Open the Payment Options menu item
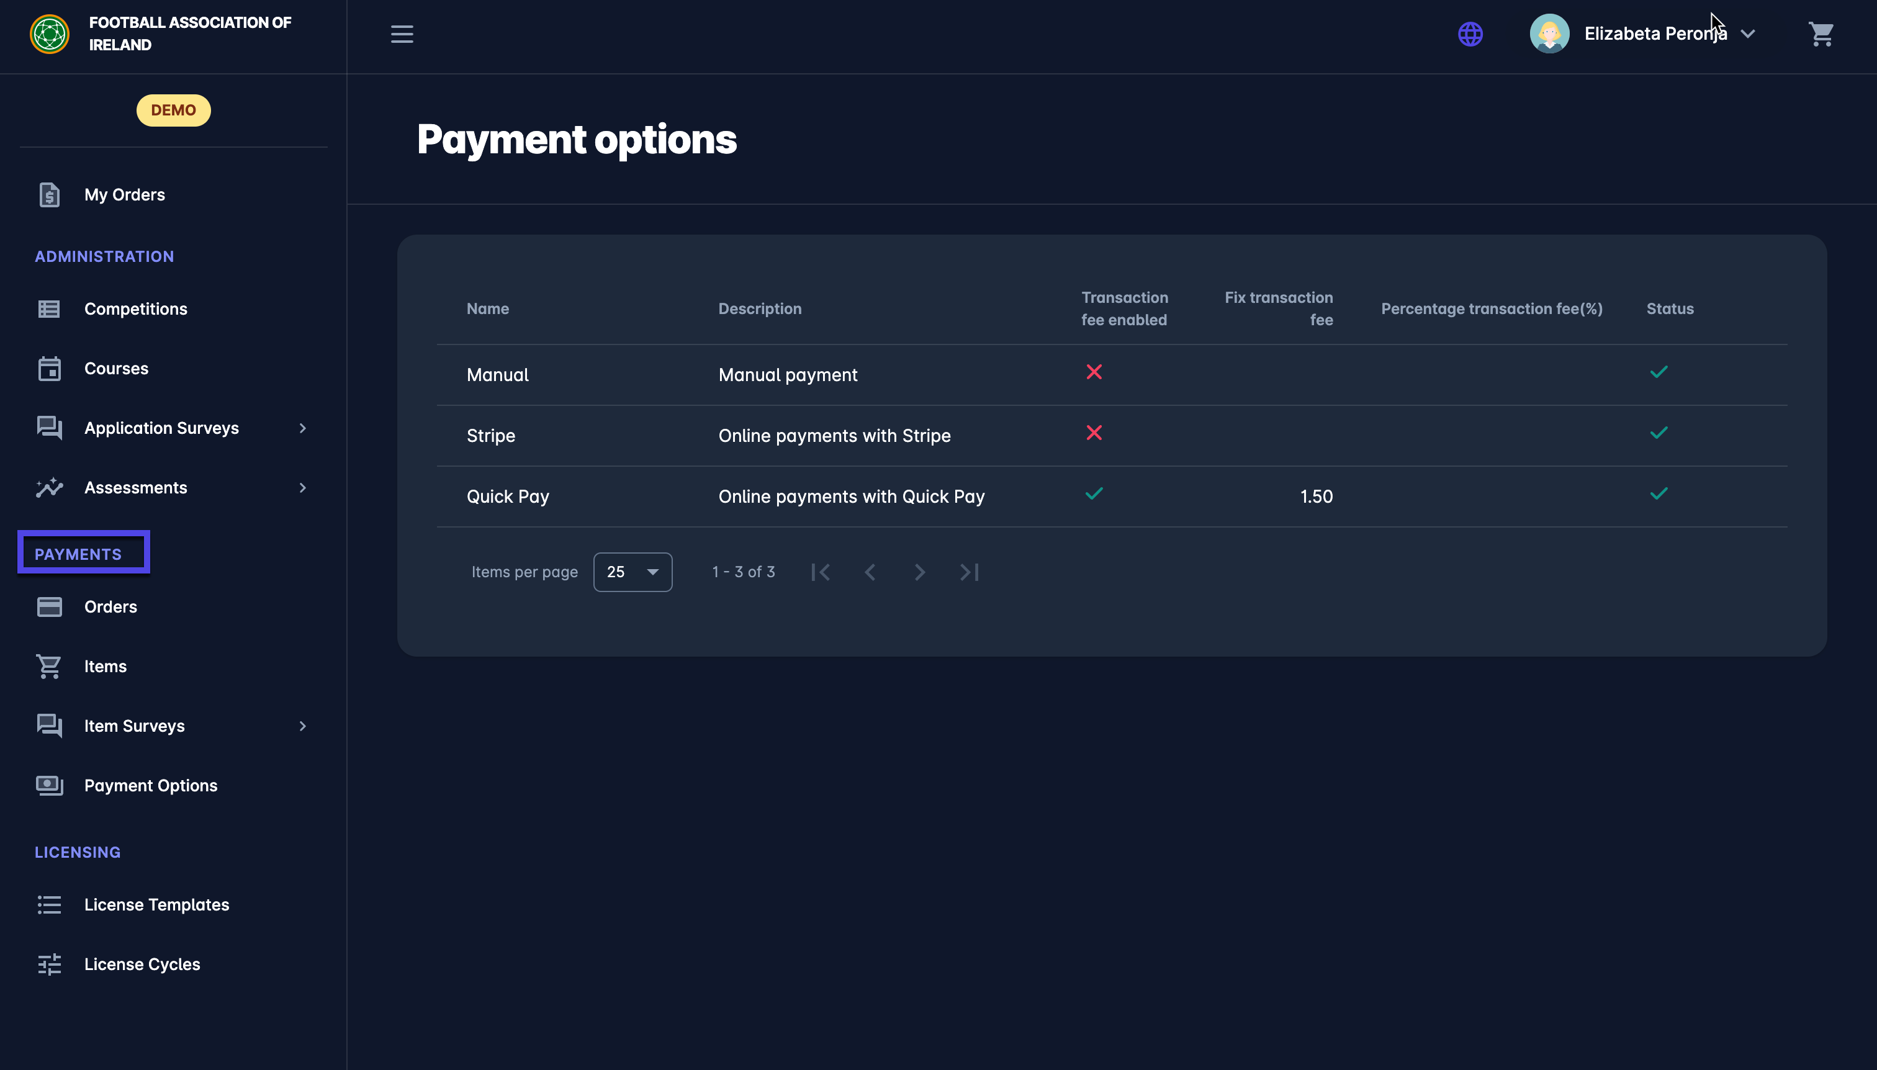The width and height of the screenshot is (1877, 1070). 150,785
